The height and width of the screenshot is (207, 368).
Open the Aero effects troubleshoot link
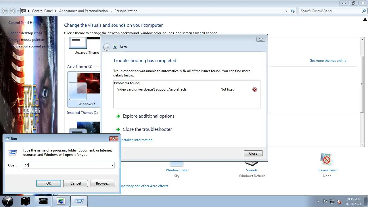[x=145, y=186]
